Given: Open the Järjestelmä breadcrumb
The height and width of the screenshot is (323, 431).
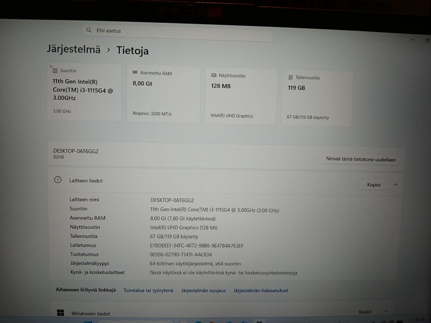Looking at the screenshot, I should pos(73,49).
